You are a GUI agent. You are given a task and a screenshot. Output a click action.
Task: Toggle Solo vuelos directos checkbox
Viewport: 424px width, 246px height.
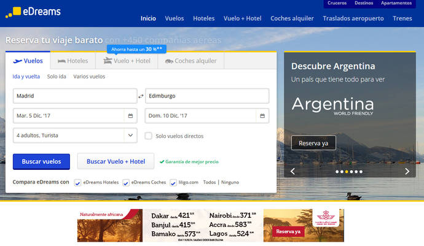point(149,136)
